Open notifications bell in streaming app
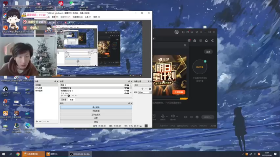The image size is (280, 157). pos(206,40)
